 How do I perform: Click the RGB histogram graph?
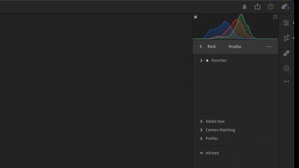235,27
